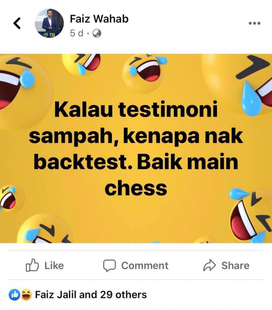Click the haha laughing reaction icon
272x310 pixels.
click(26, 294)
